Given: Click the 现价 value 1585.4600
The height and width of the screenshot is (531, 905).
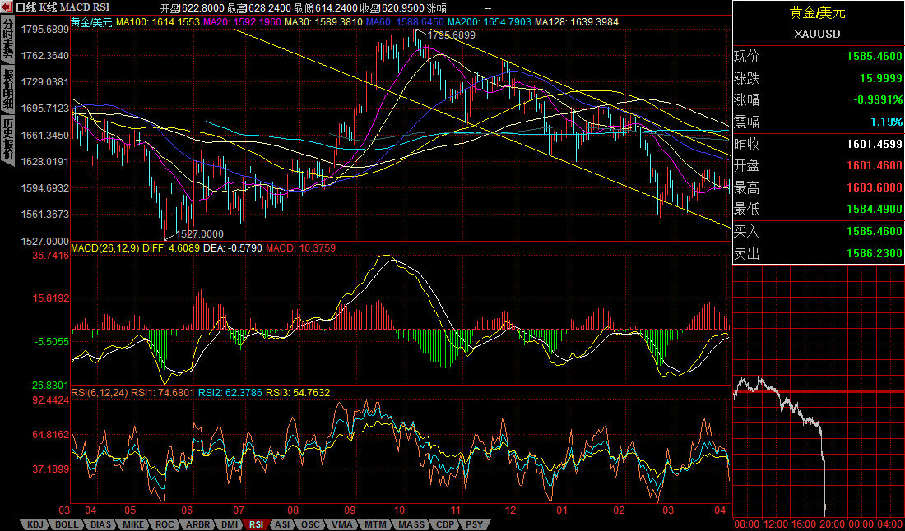Looking at the screenshot, I should click(875, 57).
